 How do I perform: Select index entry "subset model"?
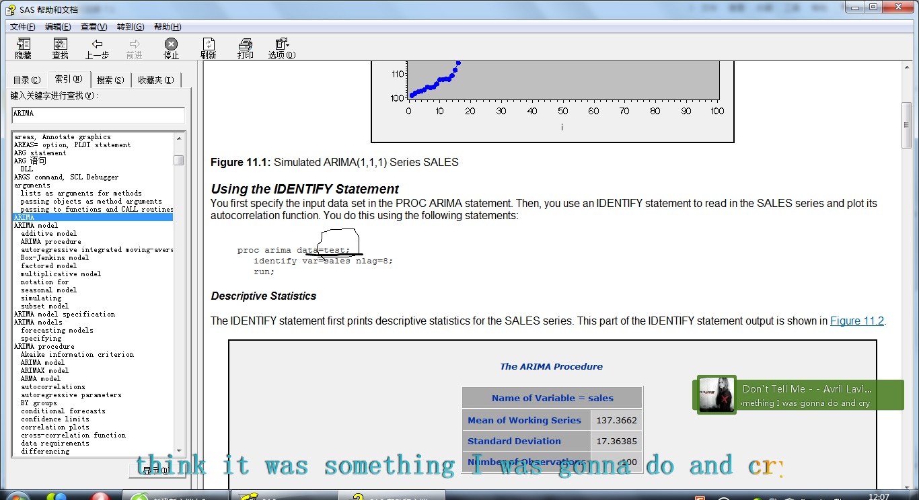44,306
